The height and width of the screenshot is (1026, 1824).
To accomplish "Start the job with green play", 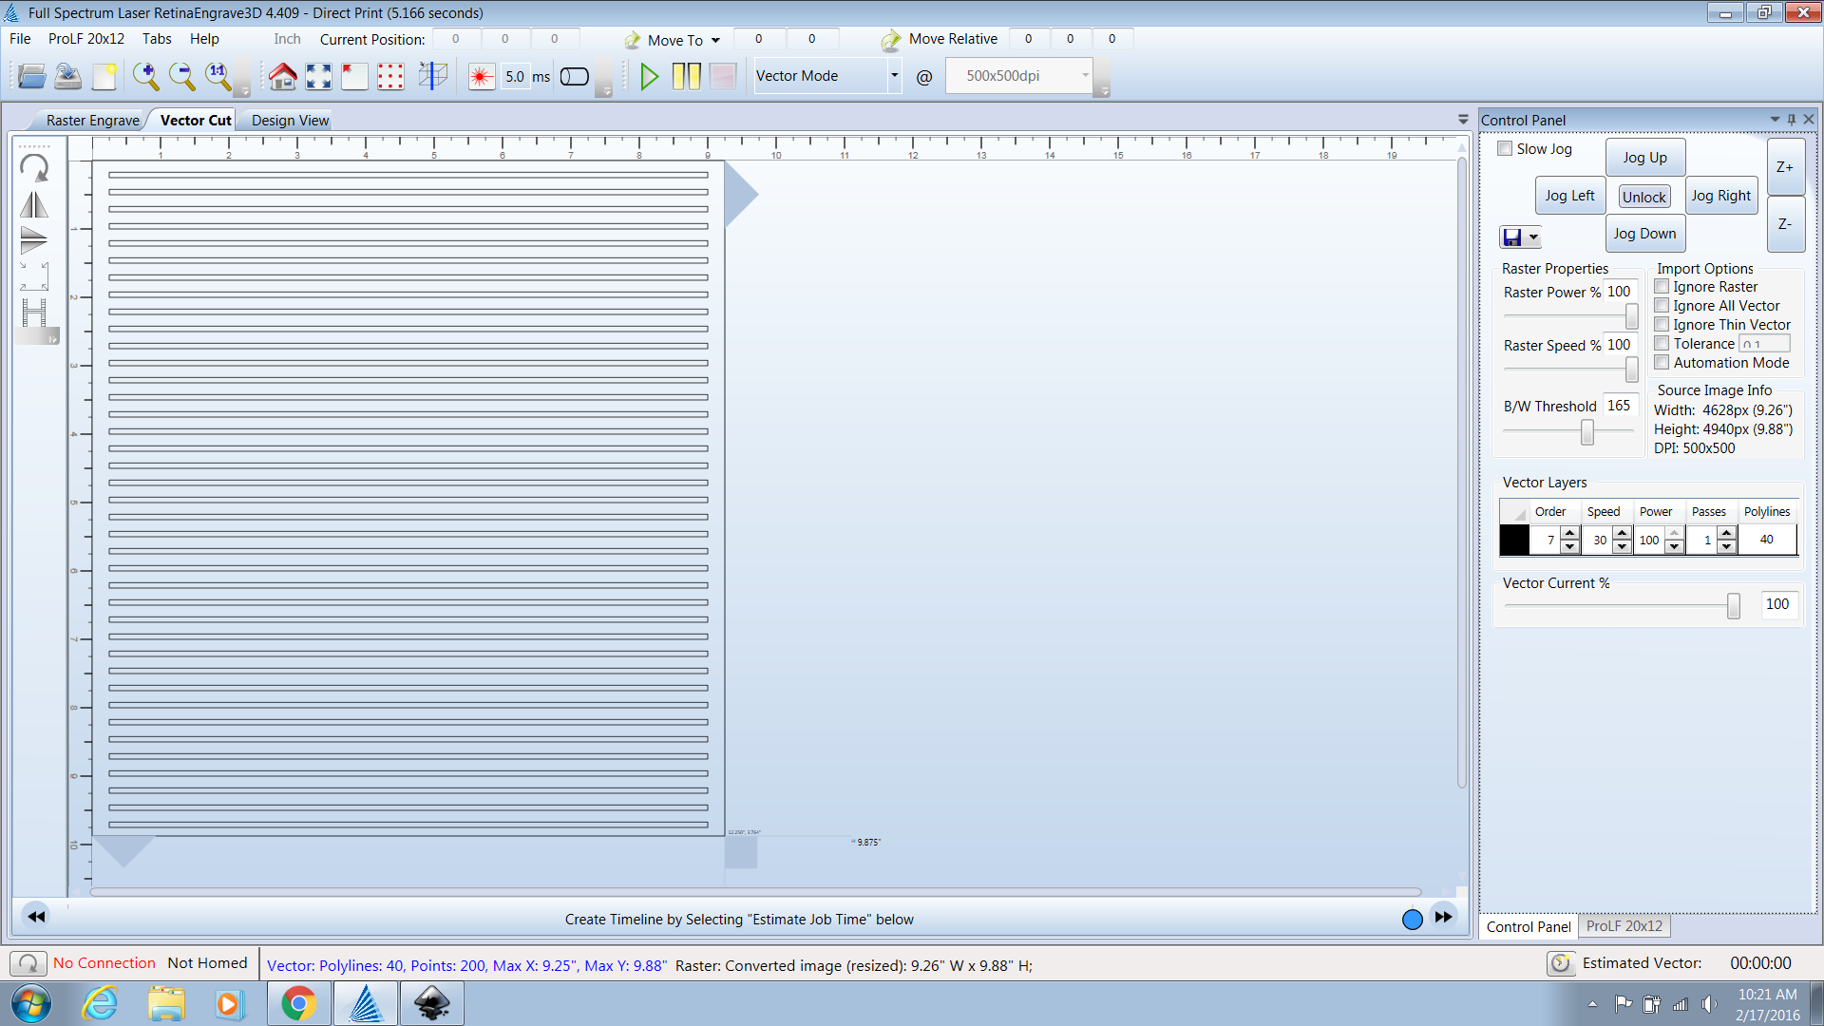I will (649, 76).
